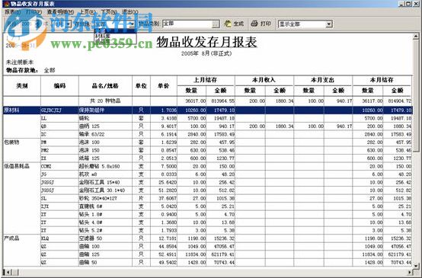Open the 查看明细 menu
Image resolution: width=422 pixels, height=278 pixels.
click(x=60, y=12)
